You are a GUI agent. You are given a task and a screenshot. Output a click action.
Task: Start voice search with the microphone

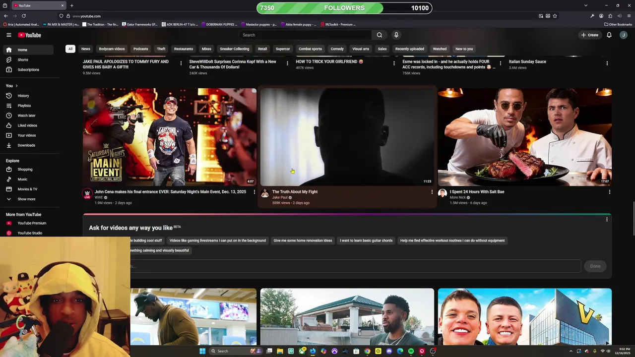pos(396,35)
